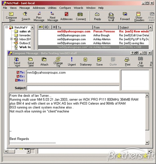The width and height of the screenshot is (156, 164).
Task: Mark the message as Urgent
Action: click(x=72, y=62)
